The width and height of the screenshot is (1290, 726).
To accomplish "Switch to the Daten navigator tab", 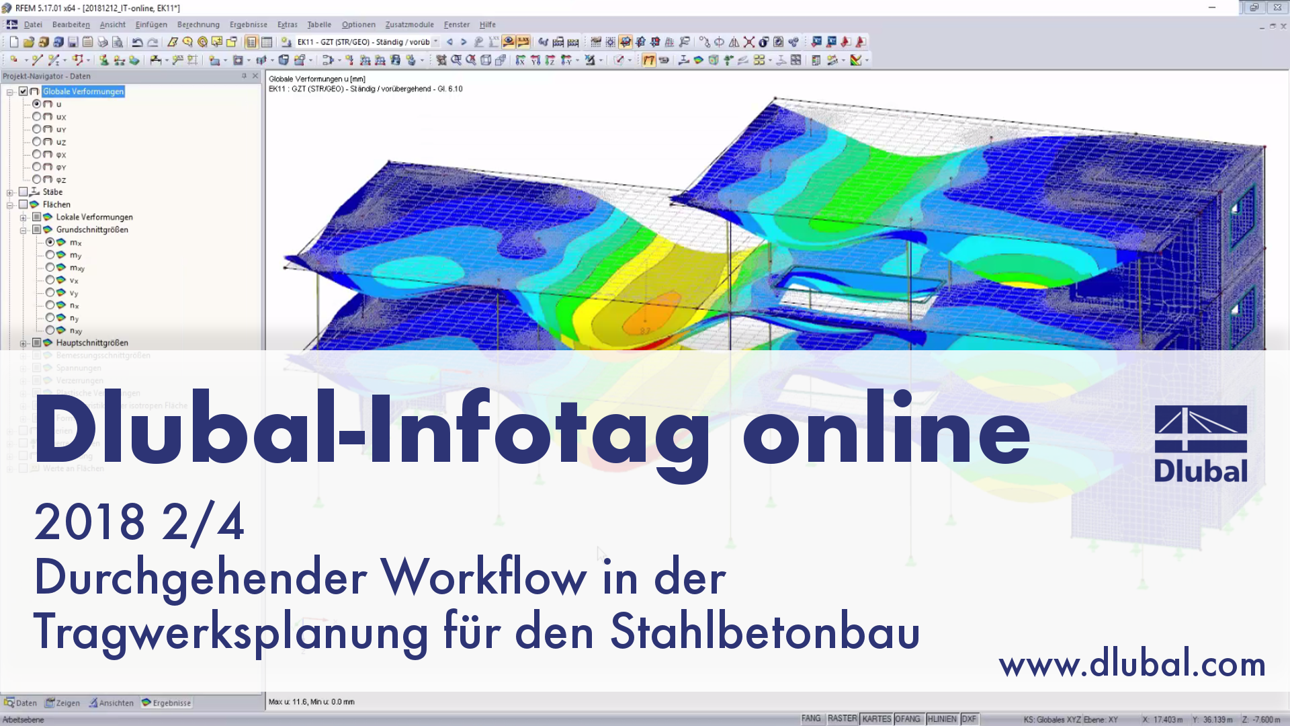I will [21, 703].
